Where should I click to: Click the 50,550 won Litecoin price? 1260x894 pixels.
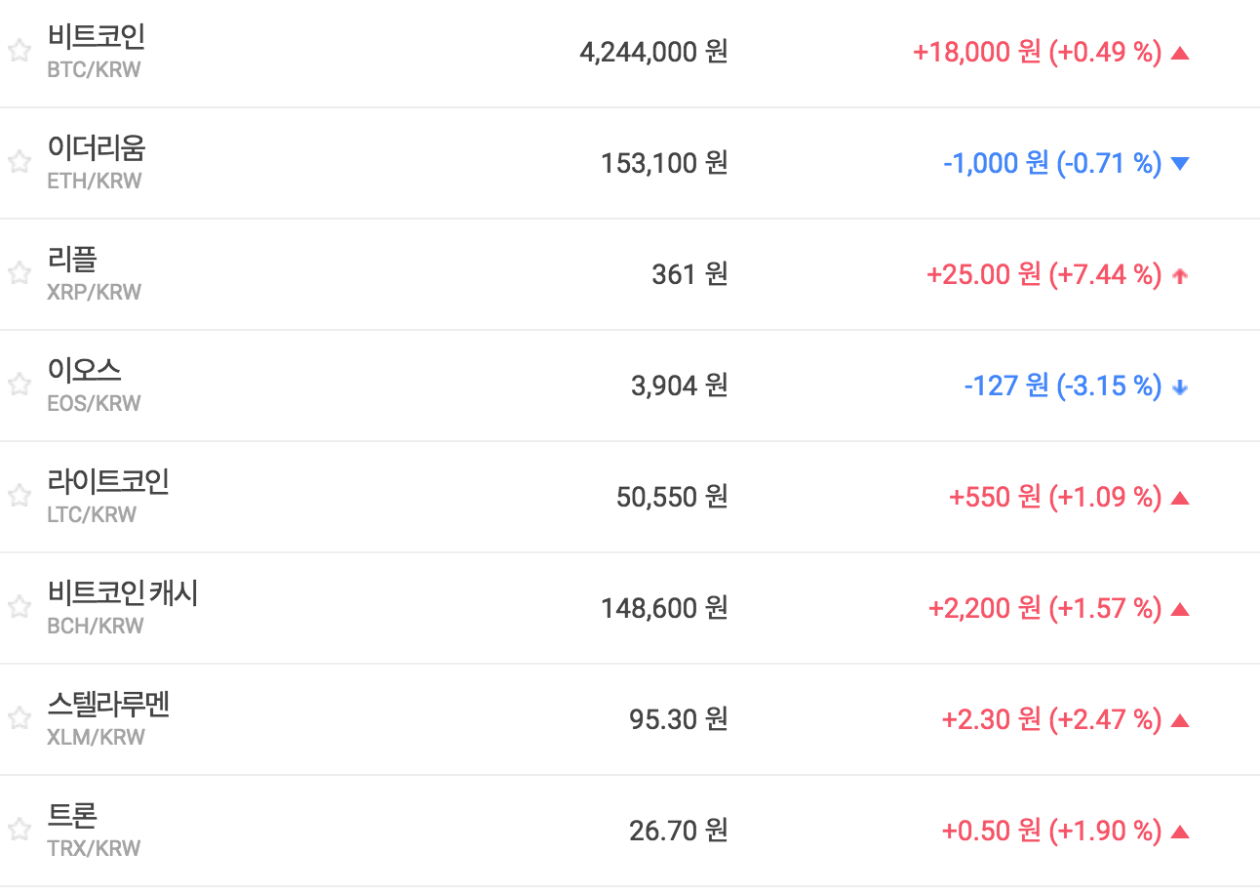coord(671,498)
